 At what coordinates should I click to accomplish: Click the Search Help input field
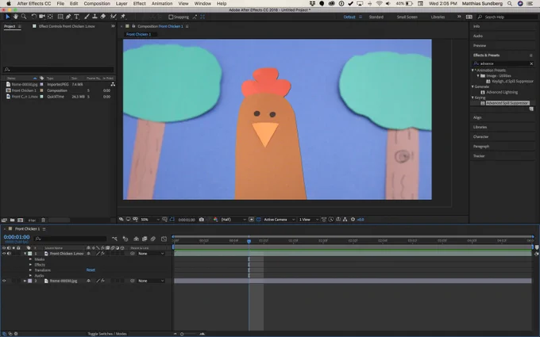507,17
